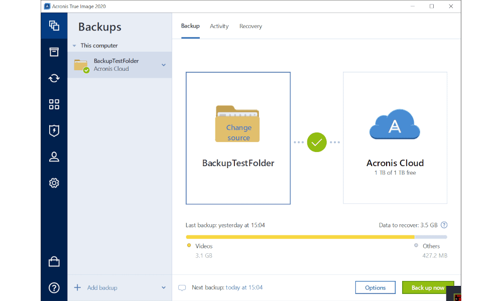The image size is (502, 301).
Task: Minimize the Acronis True Image window
Action: click(413, 7)
